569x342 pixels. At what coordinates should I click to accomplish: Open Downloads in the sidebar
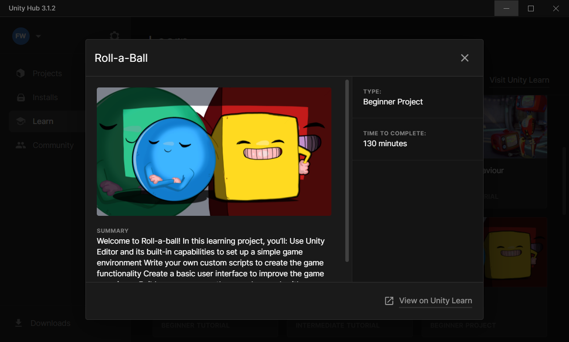coord(50,323)
